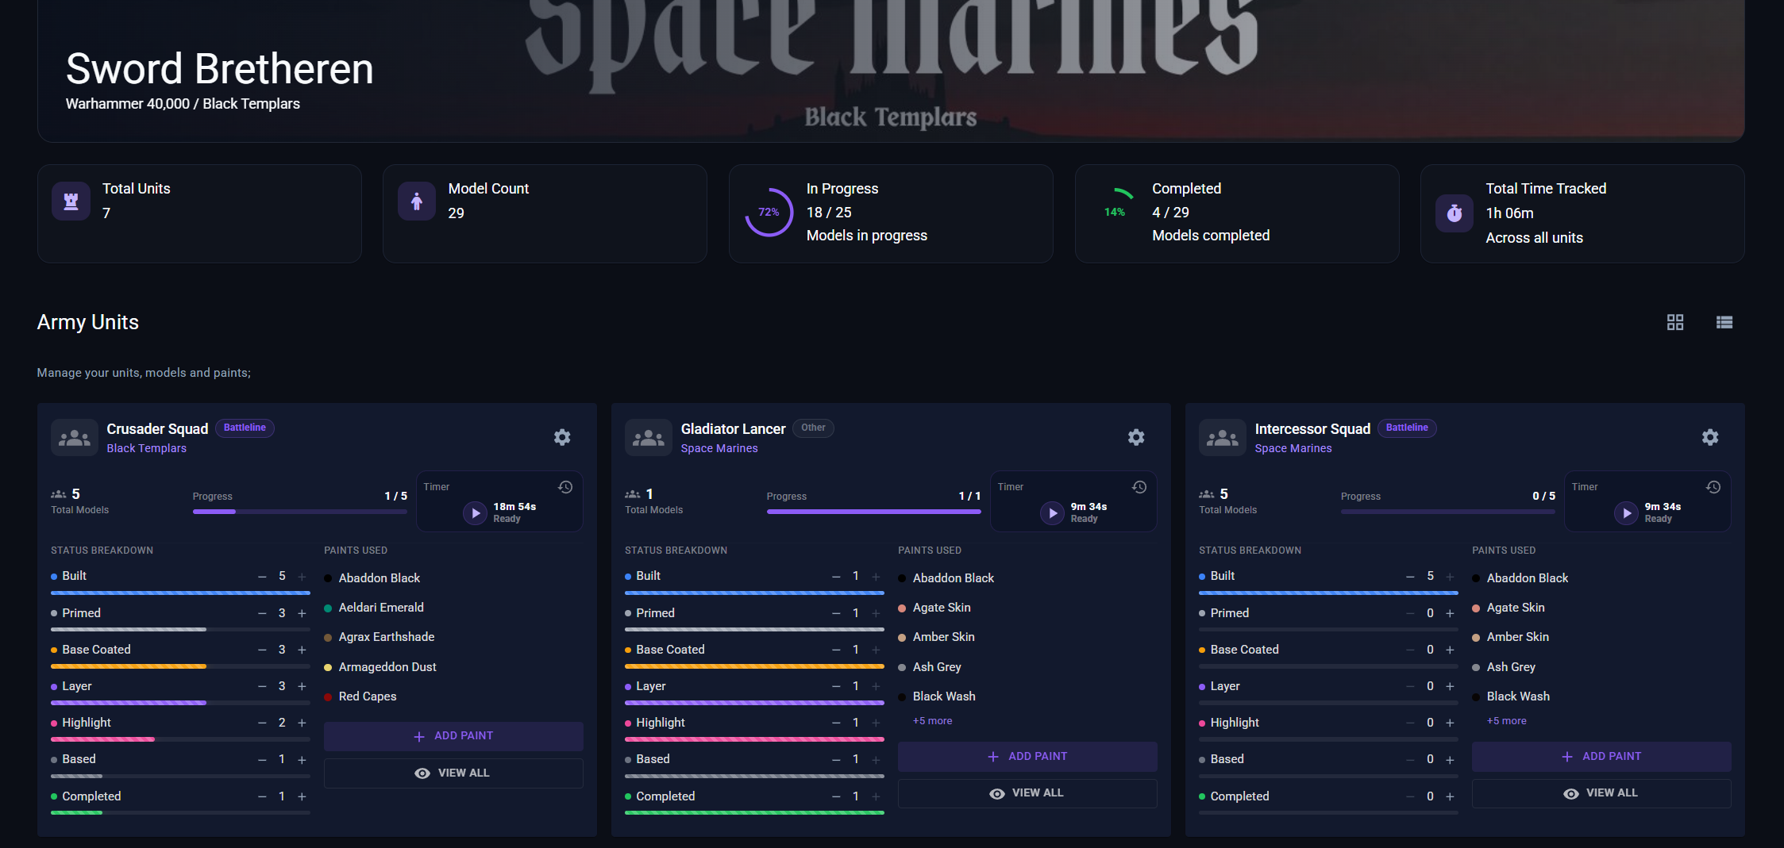The height and width of the screenshot is (848, 1784).
Task: Open the Black Templars faction link
Action: (x=147, y=448)
